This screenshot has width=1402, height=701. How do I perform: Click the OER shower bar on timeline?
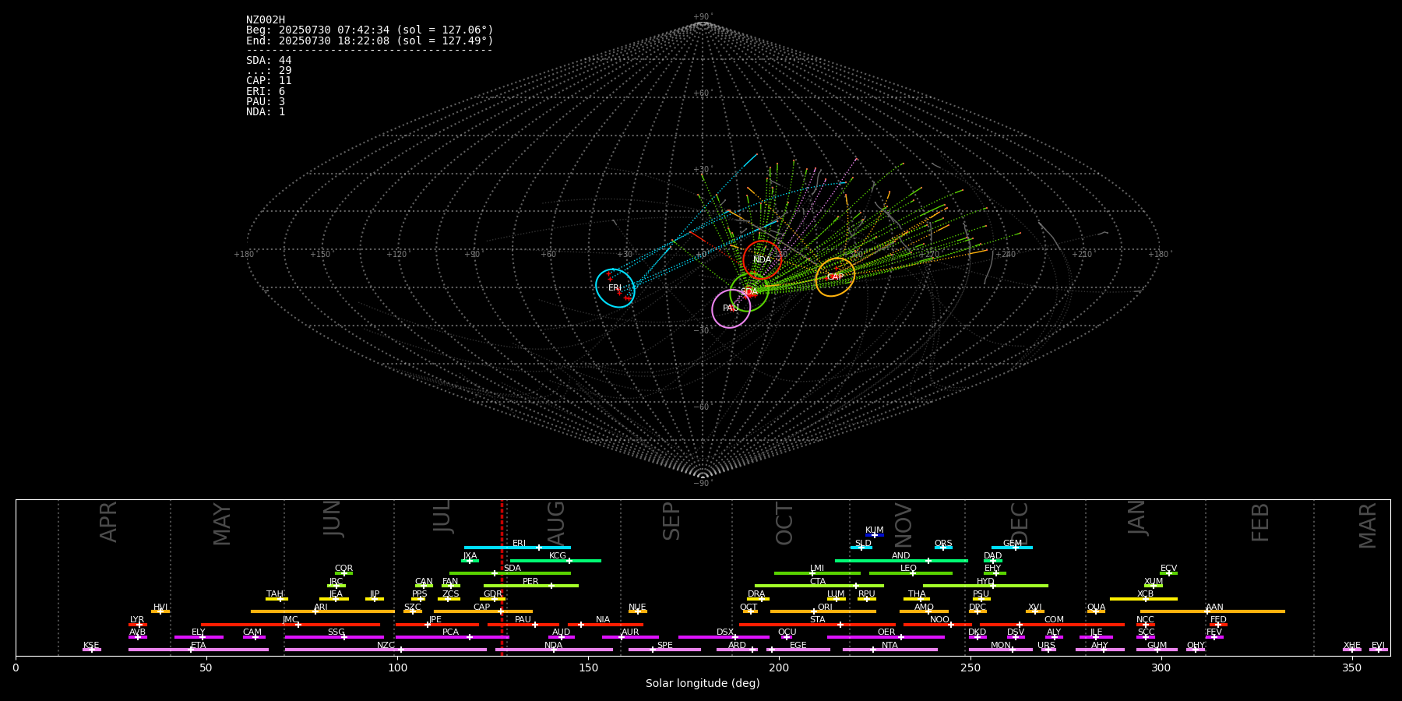(x=886, y=637)
